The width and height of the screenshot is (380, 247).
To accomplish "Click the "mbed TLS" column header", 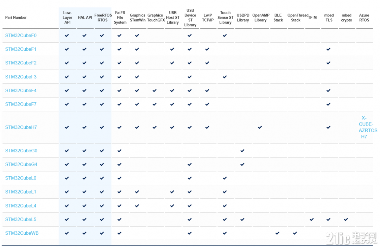I will (329, 18).
